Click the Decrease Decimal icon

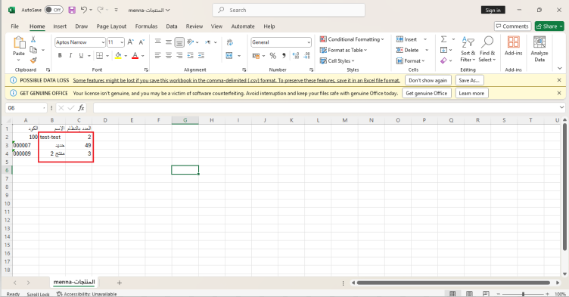click(307, 55)
